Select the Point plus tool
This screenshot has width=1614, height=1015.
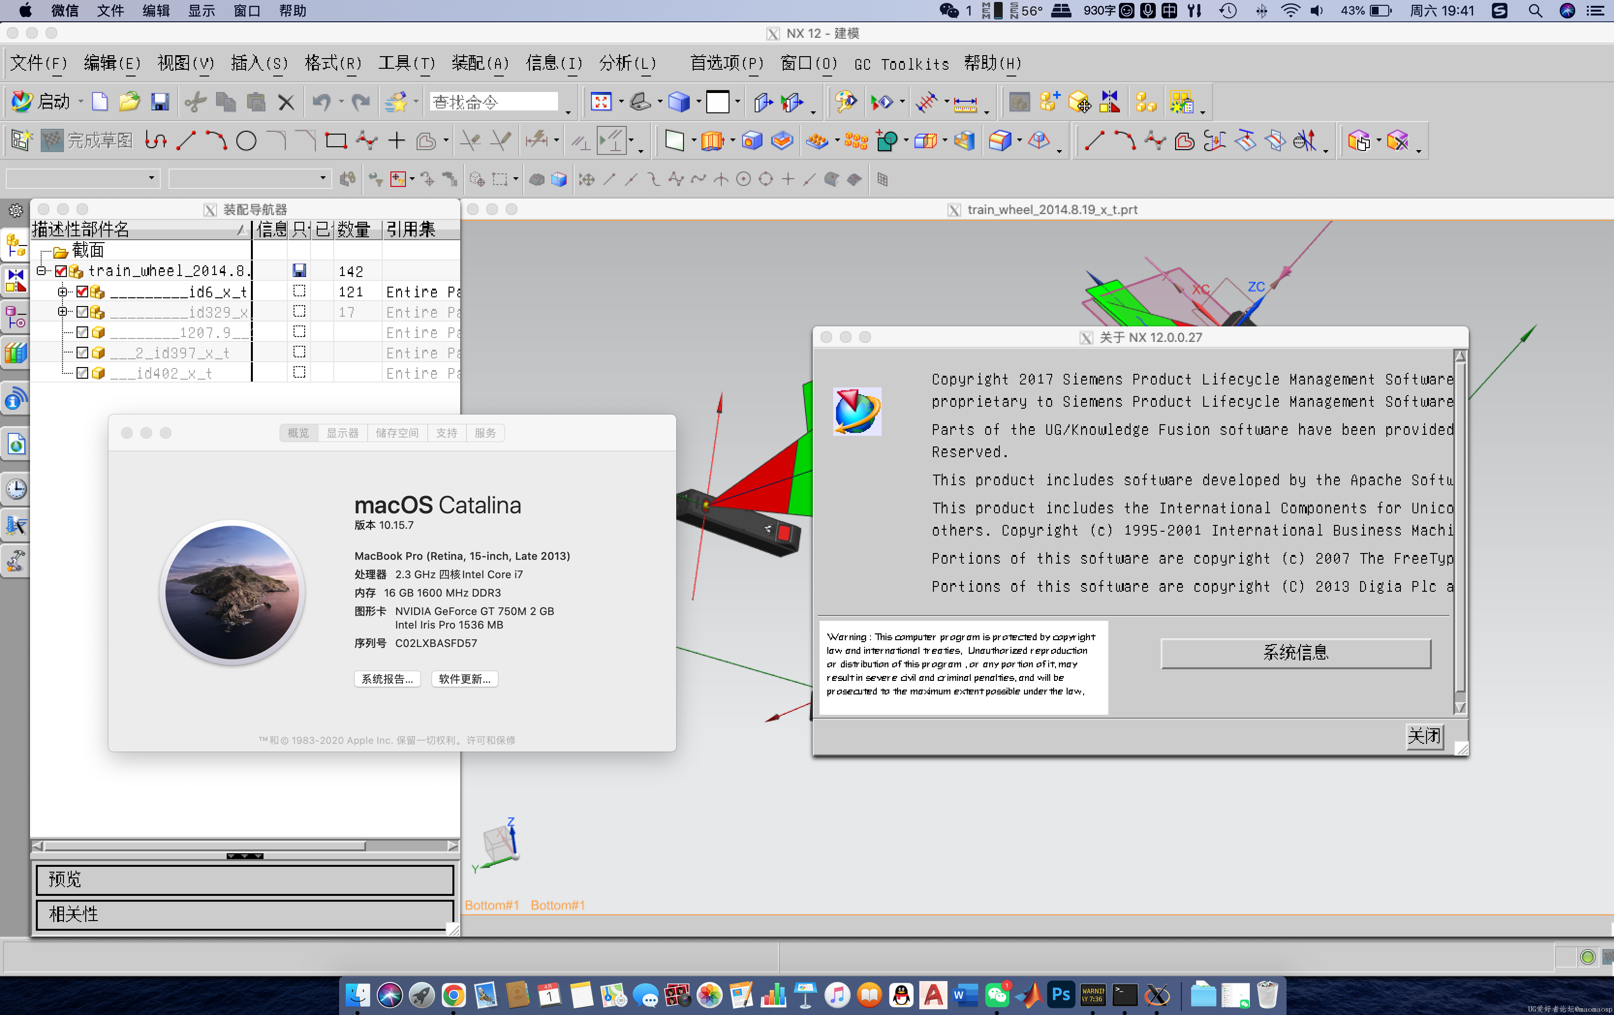pos(396,141)
